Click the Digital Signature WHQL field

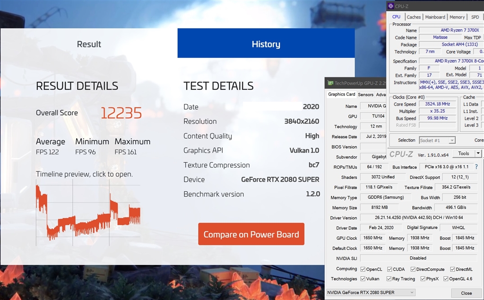[458, 228]
